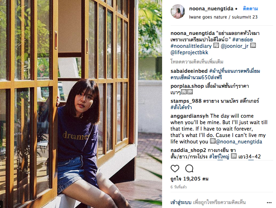Image resolution: width=276 pixels, height=208 pixels.
Task: Open hashtag #สายอ่อย in caption
Action: pos(242,40)
